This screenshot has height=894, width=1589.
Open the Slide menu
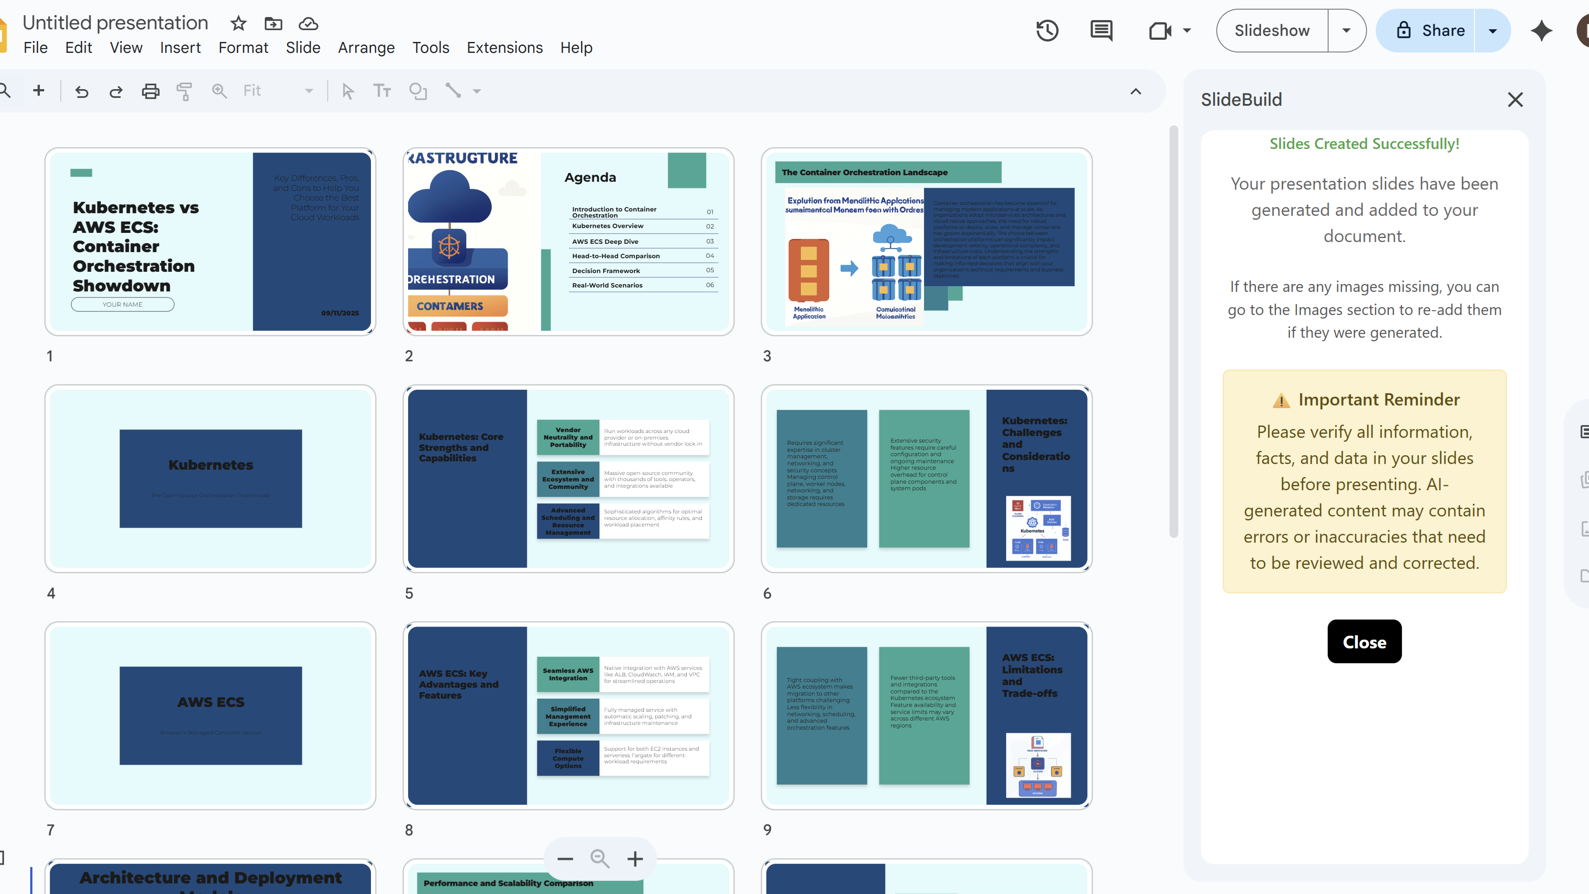pos(303,48)
